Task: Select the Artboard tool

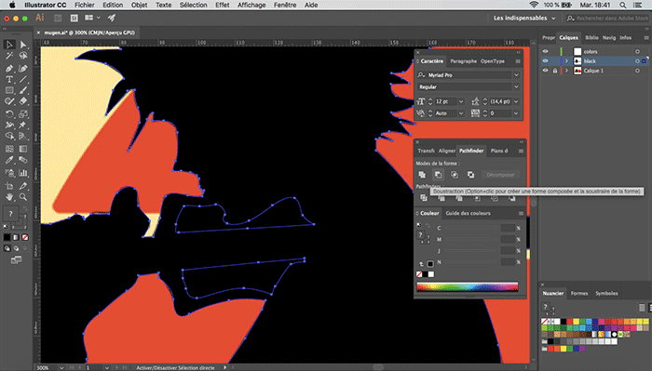Action: (9, 186)
